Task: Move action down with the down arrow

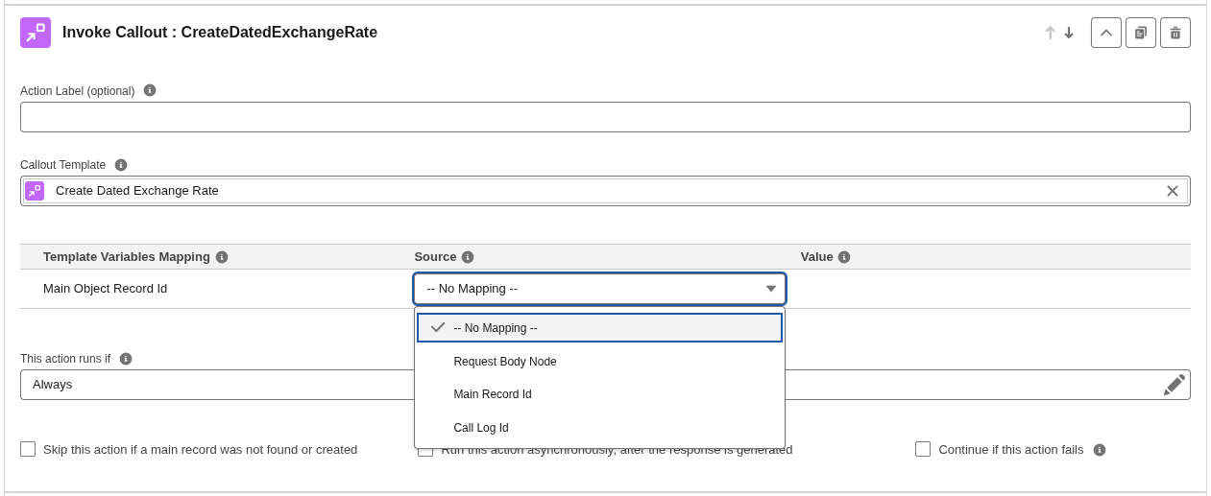Action: pos(1069,33)
